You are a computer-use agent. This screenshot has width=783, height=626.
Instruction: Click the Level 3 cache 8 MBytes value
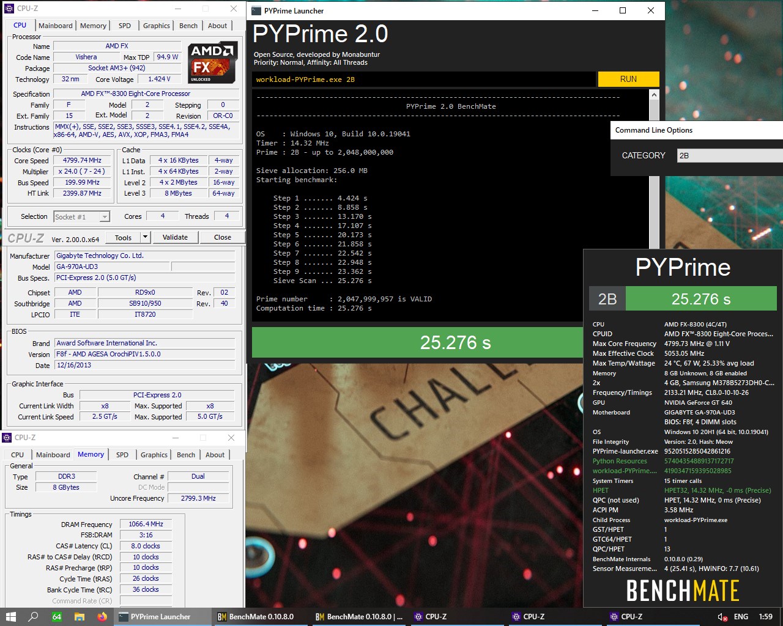pyautogui.click(x=178, y=193)
